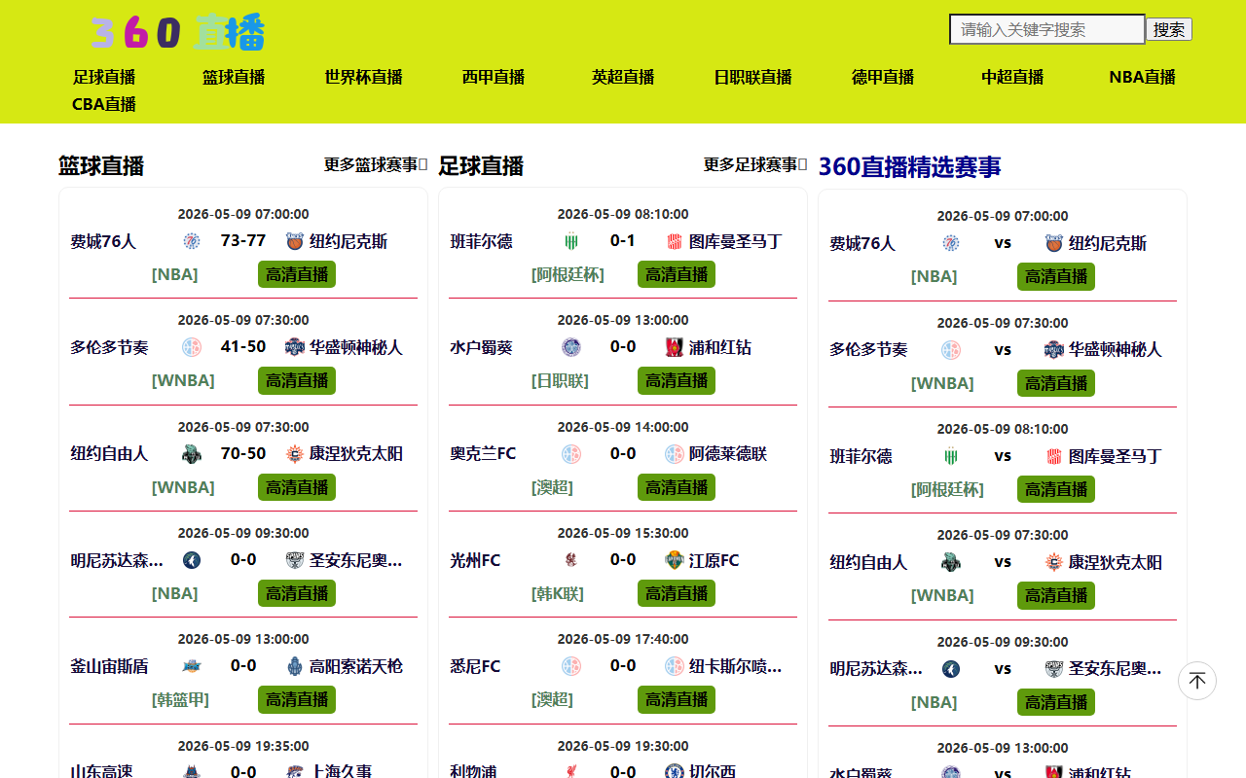Click 水户蜀葵 team logo in 足球直播 list
Screen dimensions: 1246x778
coord(571,347)
